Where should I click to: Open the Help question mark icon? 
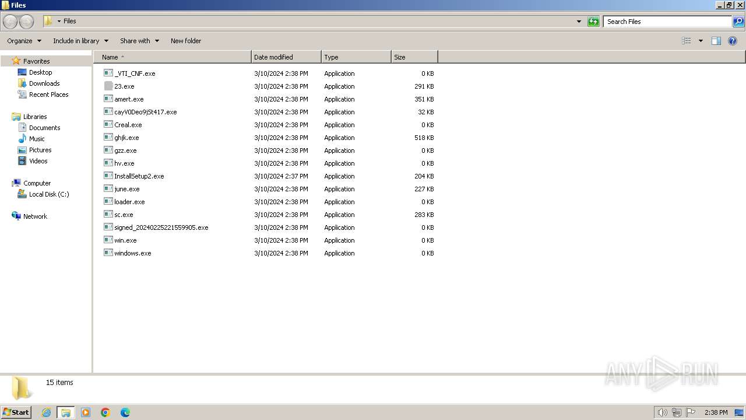(733, 41)
